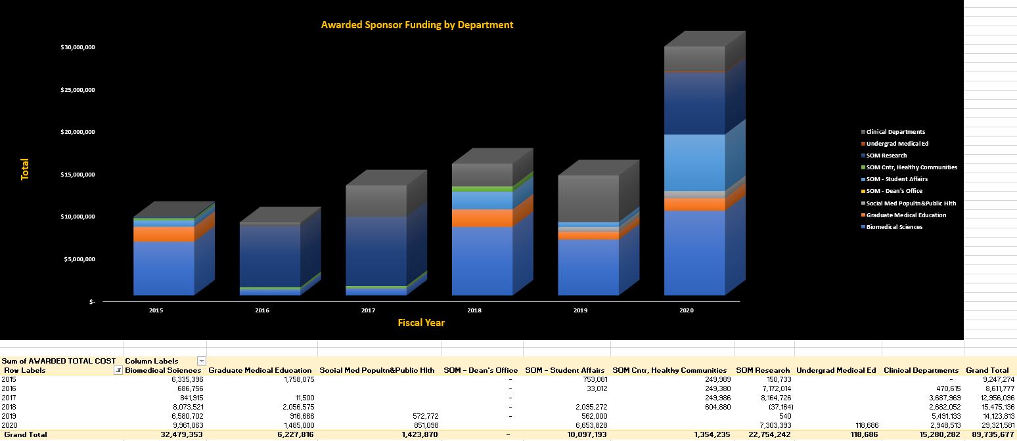
Task: Click the 2018 fiscal year axis label
Action: [474, 310]
